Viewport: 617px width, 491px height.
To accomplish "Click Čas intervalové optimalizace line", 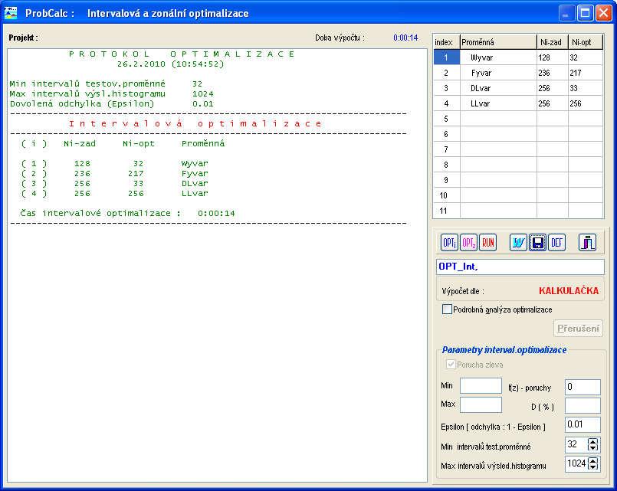I will click(127, 213).
